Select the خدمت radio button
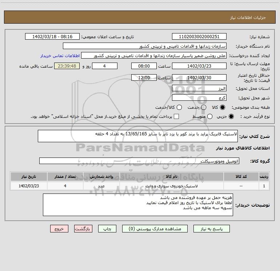The image size is (280, 271). [204, 107]
